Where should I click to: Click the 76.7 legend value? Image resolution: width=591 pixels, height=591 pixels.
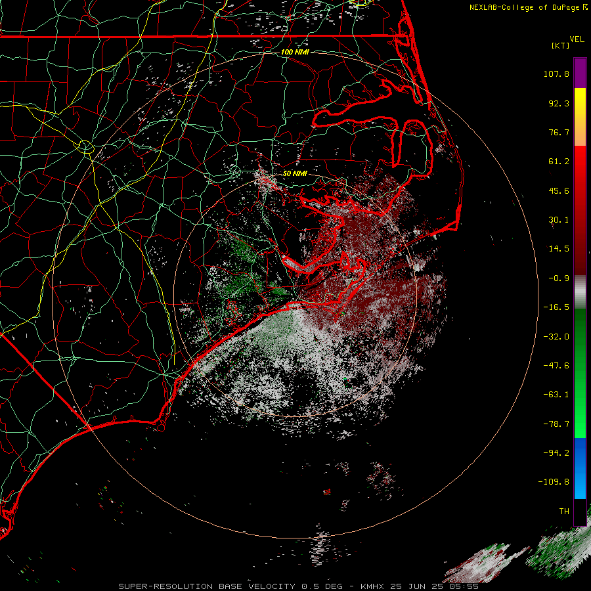click(559, 132)
